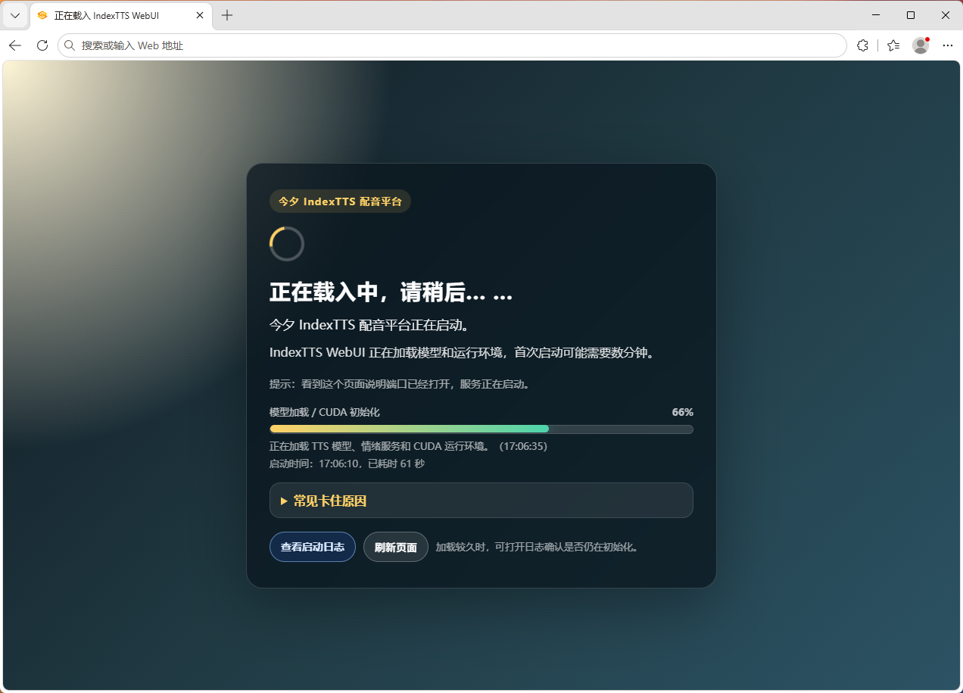The width and height of the screenshot is (963, 693).
Task: Close the browser window
Action: pyautogui.click(x=946, y=15)
